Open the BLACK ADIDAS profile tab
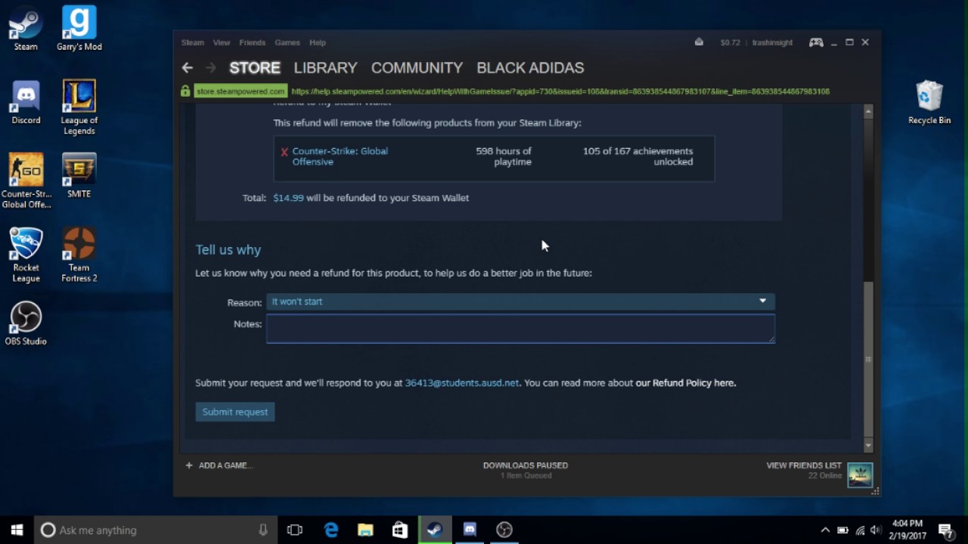The height and width of the screenshot is (544, 968). (530, 68)
